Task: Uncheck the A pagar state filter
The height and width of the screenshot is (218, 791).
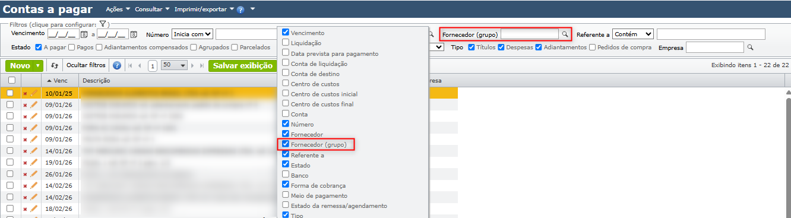Action: [39, 47]
